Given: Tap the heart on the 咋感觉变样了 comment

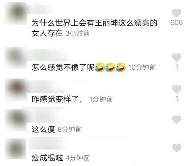Looking at the screenshot, I should click(177, 89).
